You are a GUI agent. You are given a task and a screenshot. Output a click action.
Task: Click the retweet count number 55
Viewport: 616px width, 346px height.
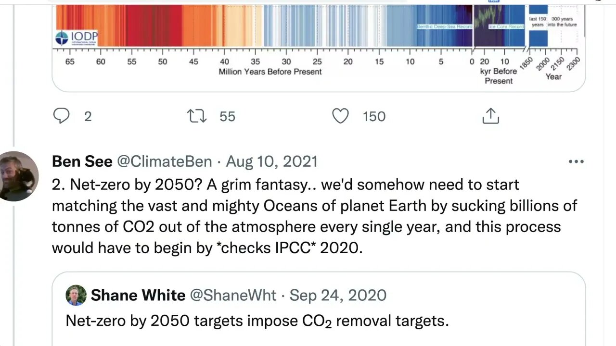tap(227, 116)
